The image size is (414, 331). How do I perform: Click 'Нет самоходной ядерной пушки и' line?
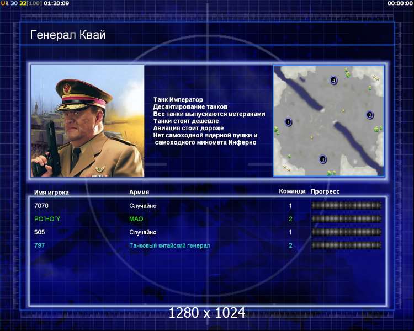pos(205,135)
